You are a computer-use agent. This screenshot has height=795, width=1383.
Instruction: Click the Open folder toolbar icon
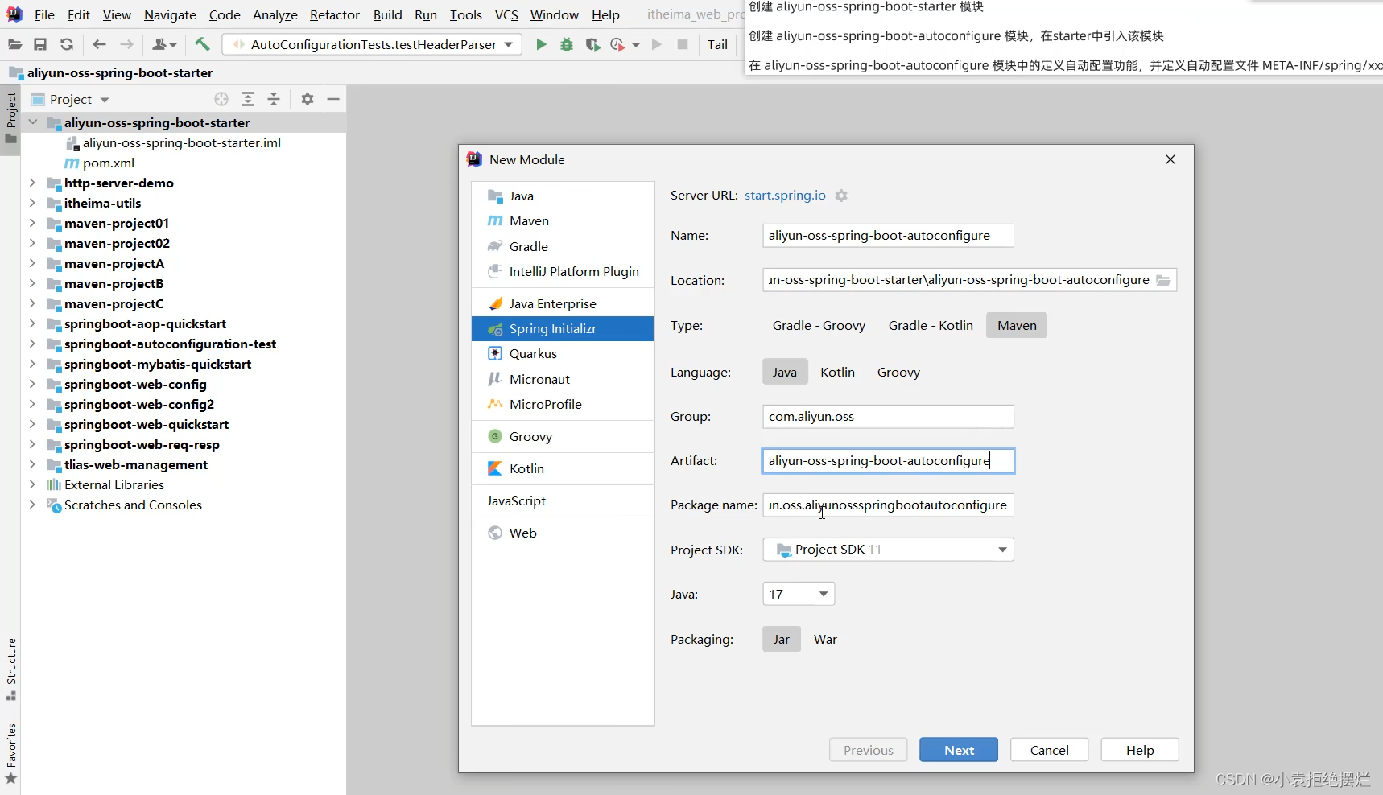click(x=14, y=44)
